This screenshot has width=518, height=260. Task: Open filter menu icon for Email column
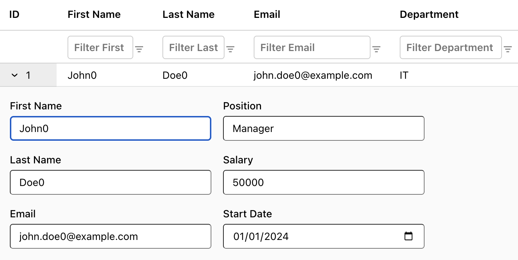click(376, 49)
